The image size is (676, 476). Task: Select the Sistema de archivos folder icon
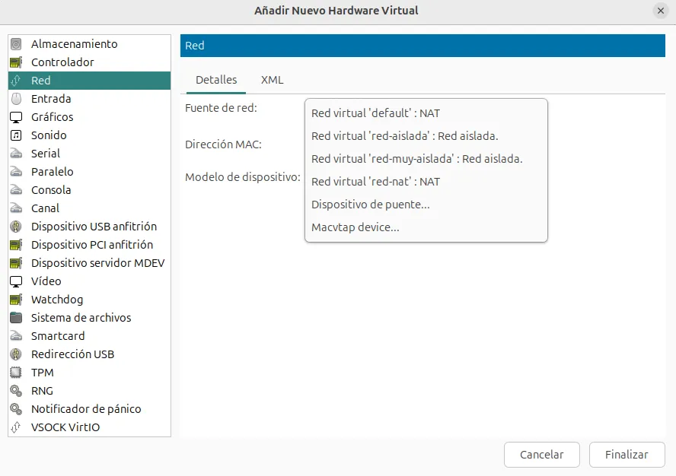click(16, 318)
